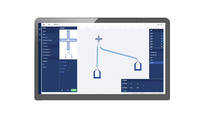The image size is (205, 118).
Task: Toggle the green apply-all checkmark
Action: [125, 91]
